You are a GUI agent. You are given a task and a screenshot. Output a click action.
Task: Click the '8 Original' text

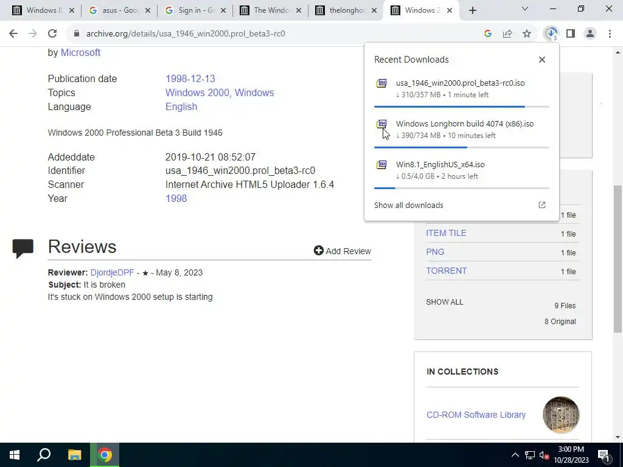560,322
